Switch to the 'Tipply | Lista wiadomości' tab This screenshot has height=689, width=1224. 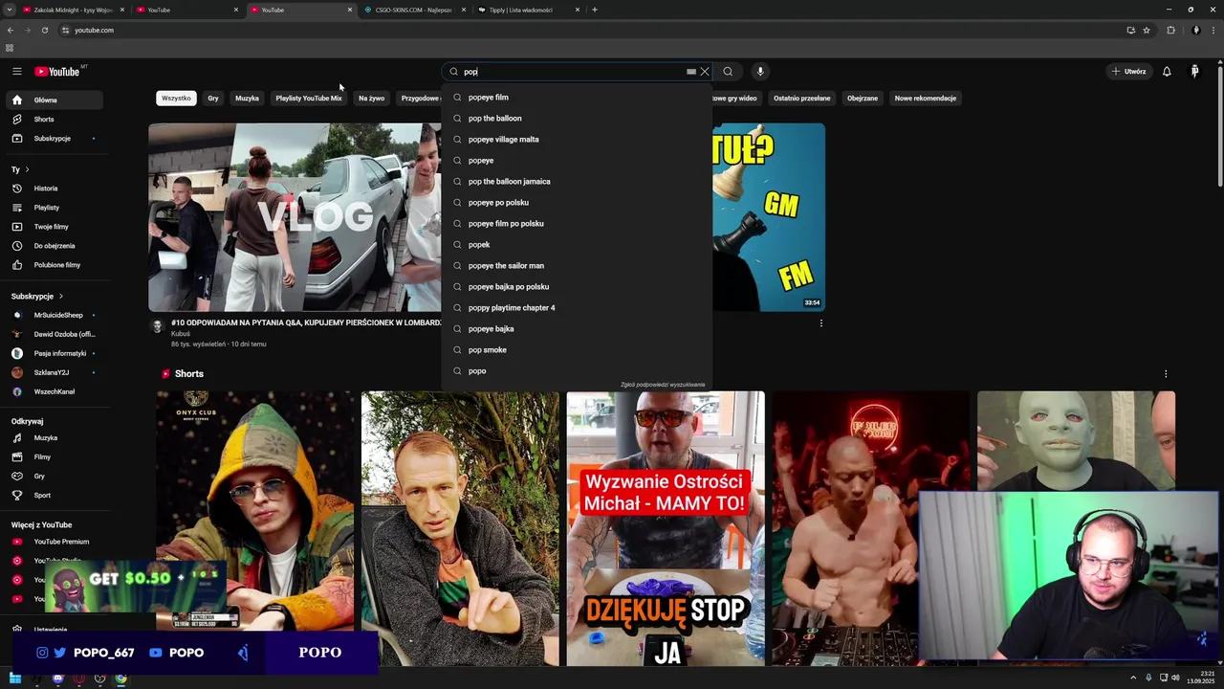[528, 10]
